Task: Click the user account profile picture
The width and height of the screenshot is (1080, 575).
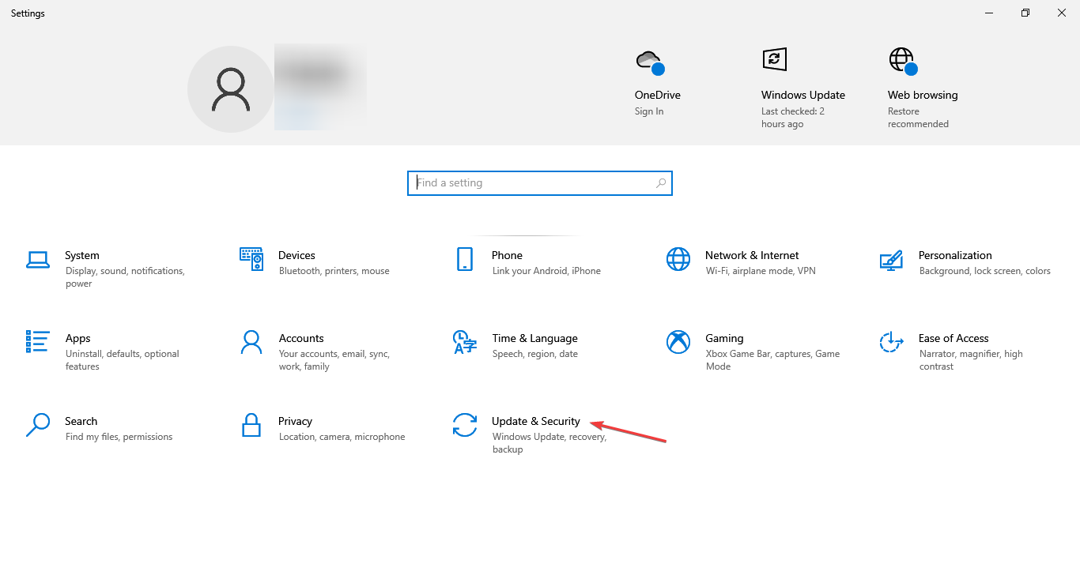Action: point(230,88)
